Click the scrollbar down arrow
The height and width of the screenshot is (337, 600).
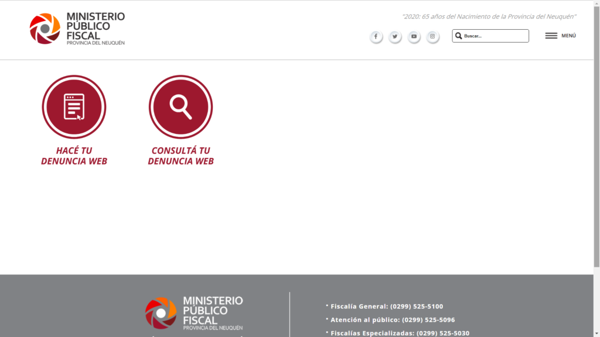pyautogui.click(x=596, y=333)
